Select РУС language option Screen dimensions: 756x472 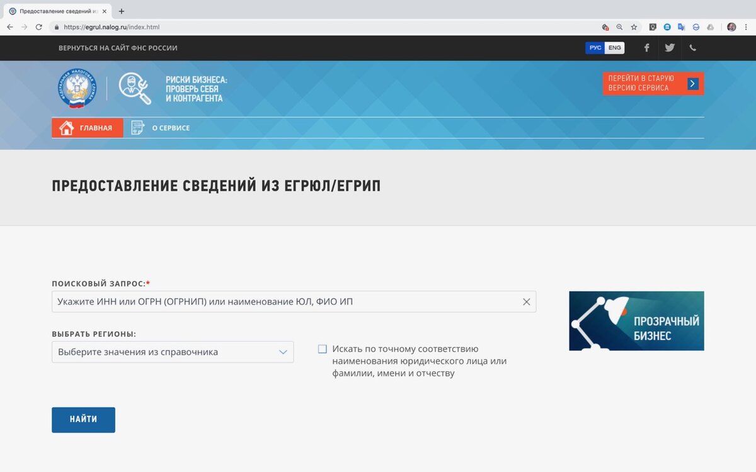point(596,47)
